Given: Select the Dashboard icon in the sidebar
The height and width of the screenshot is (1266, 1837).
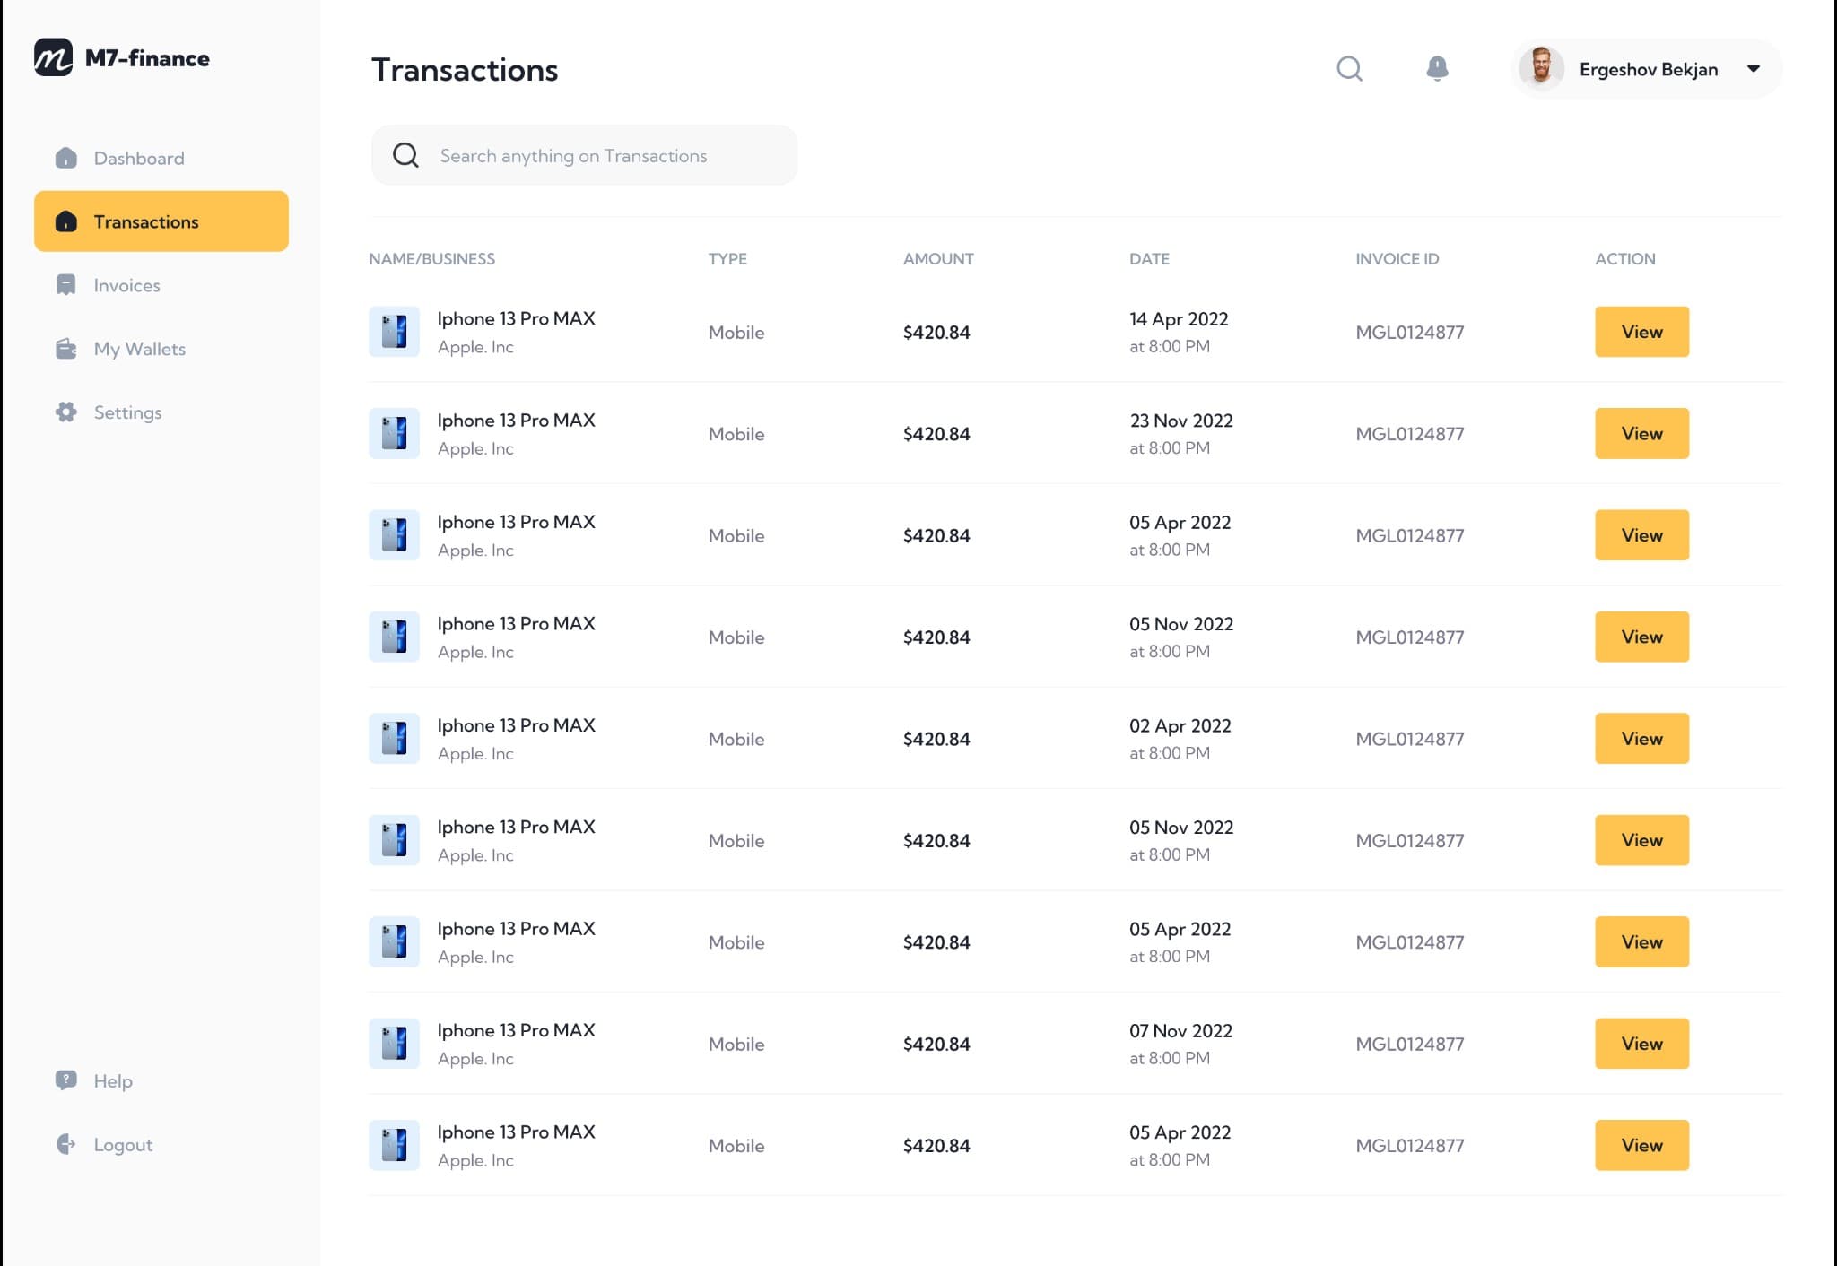Looking at the screenshot, I should pyautogui.click(x=65, y=158).
